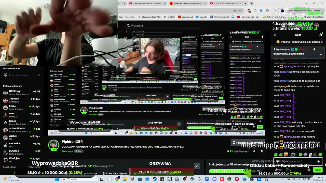Open the blue C extension icon
Viewport: 326px width, 183px height.
[261, 11]
